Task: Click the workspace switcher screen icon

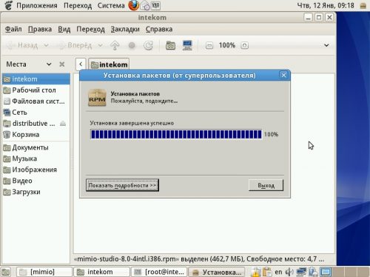Action: [x=326, y=272]
